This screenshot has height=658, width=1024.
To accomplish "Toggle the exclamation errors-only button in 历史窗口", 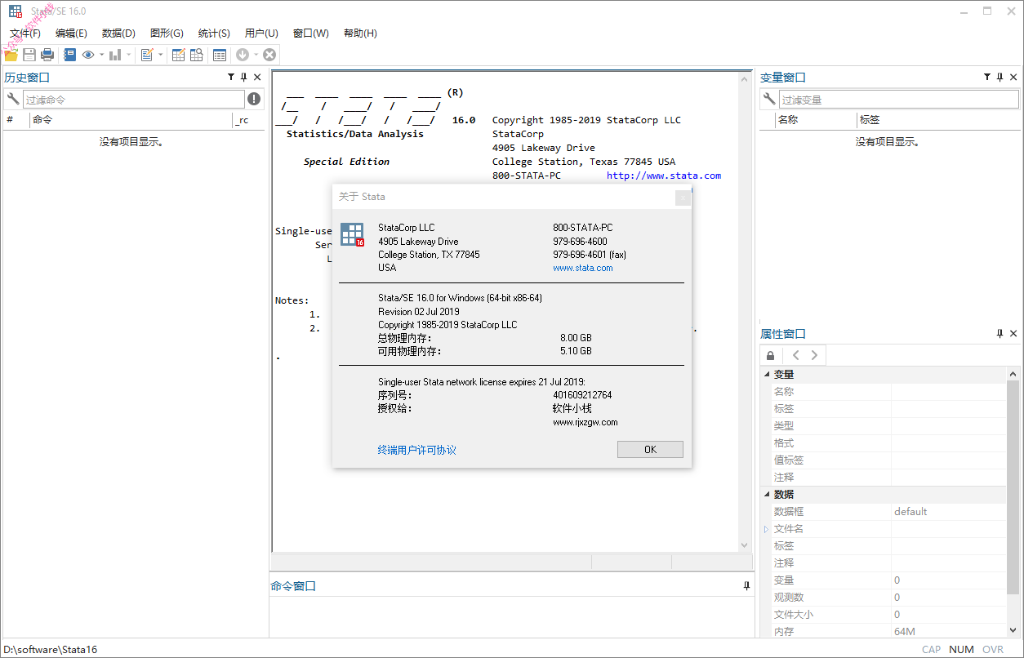I will tap(255, 99).
